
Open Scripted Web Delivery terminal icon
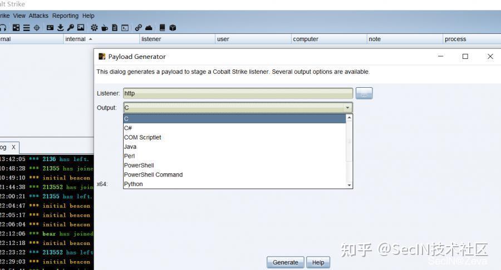click(x=125, y=28)
